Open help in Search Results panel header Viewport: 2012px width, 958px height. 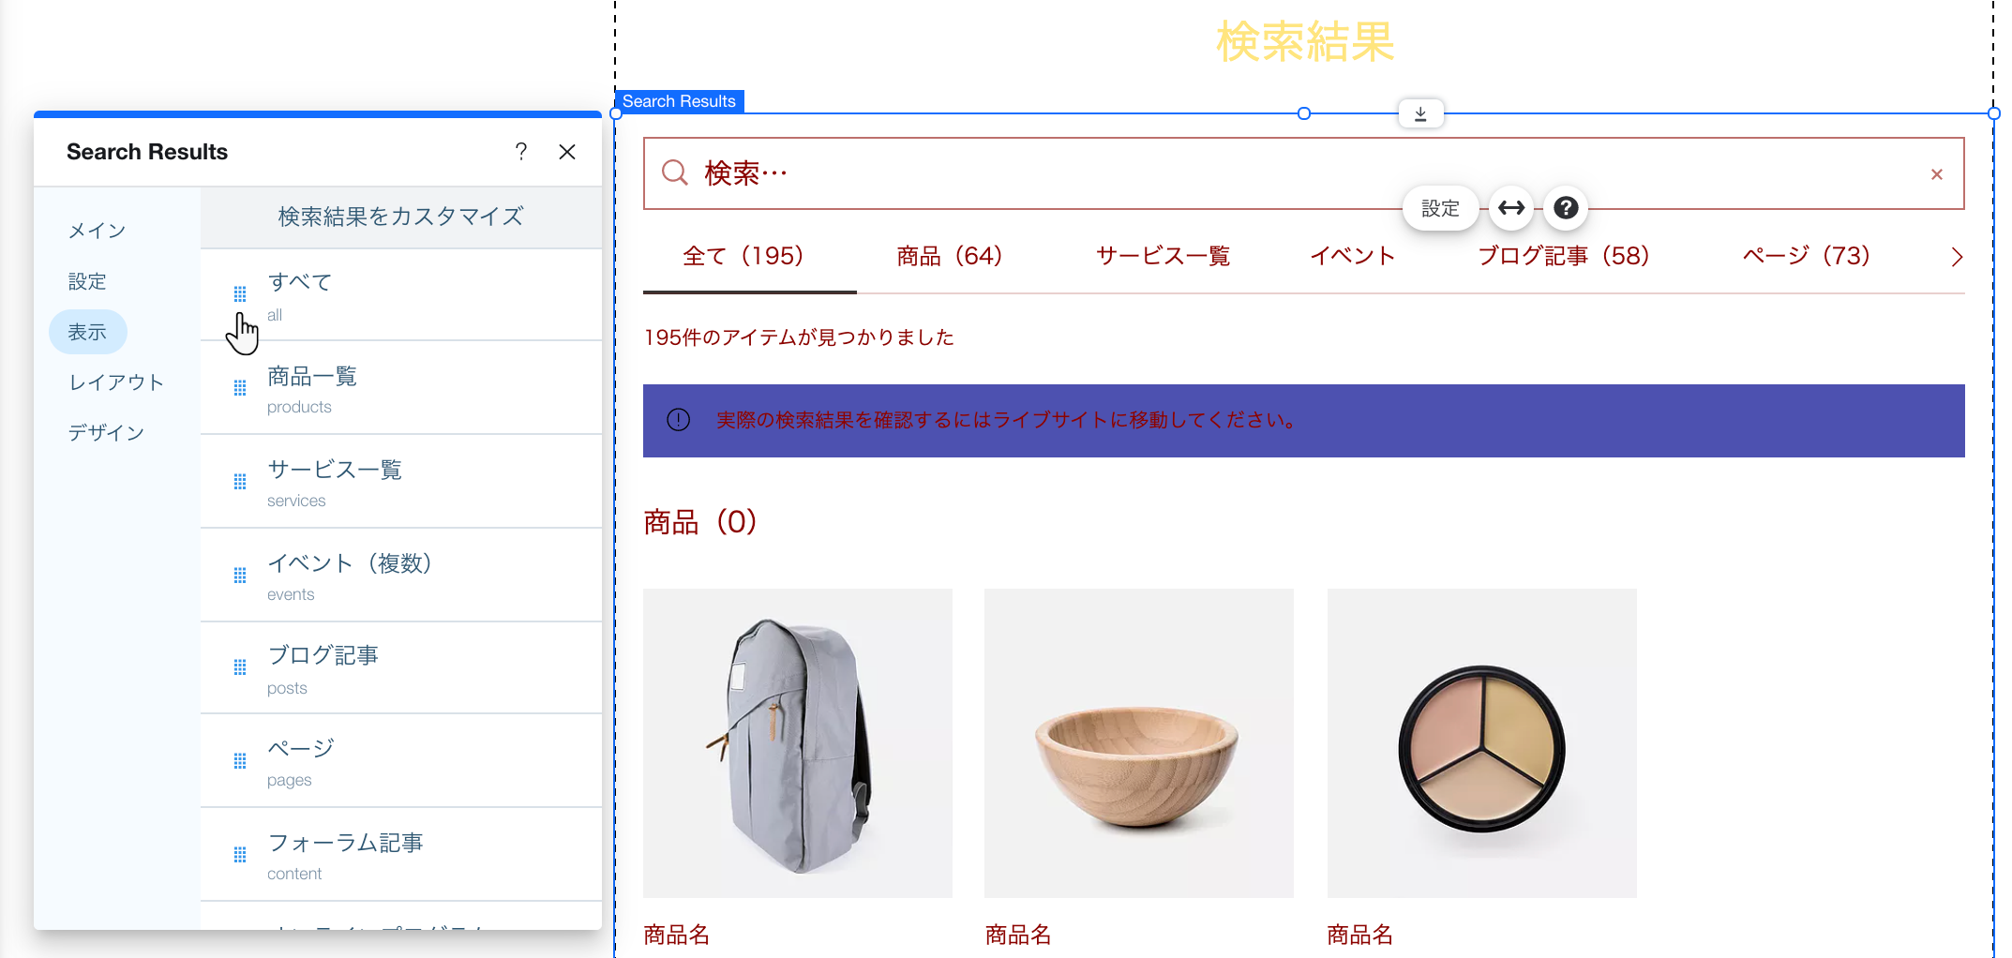521,152
